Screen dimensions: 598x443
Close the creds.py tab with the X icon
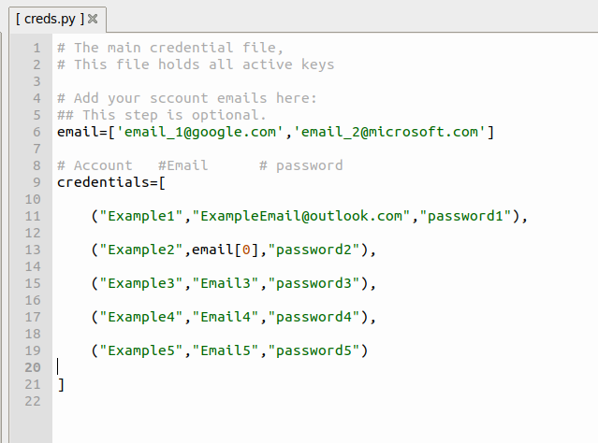tap(93, 19)
